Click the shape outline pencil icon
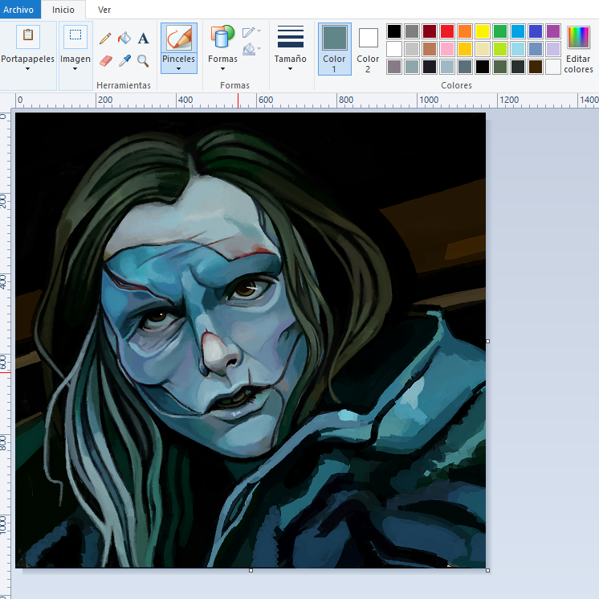599x599 pixels. pyautogui.click(x=248, y=32)
